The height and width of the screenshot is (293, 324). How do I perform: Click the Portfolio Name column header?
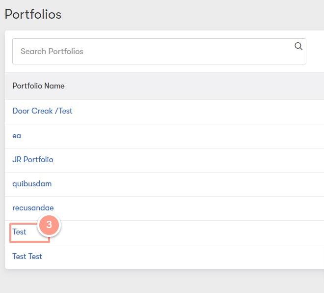(x=38, y=86)
